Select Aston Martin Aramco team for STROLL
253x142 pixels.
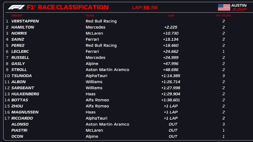point(107,70)
